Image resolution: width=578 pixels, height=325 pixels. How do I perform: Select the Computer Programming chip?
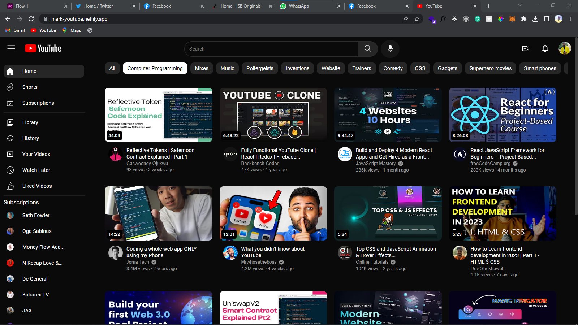[x=155, y=68]
